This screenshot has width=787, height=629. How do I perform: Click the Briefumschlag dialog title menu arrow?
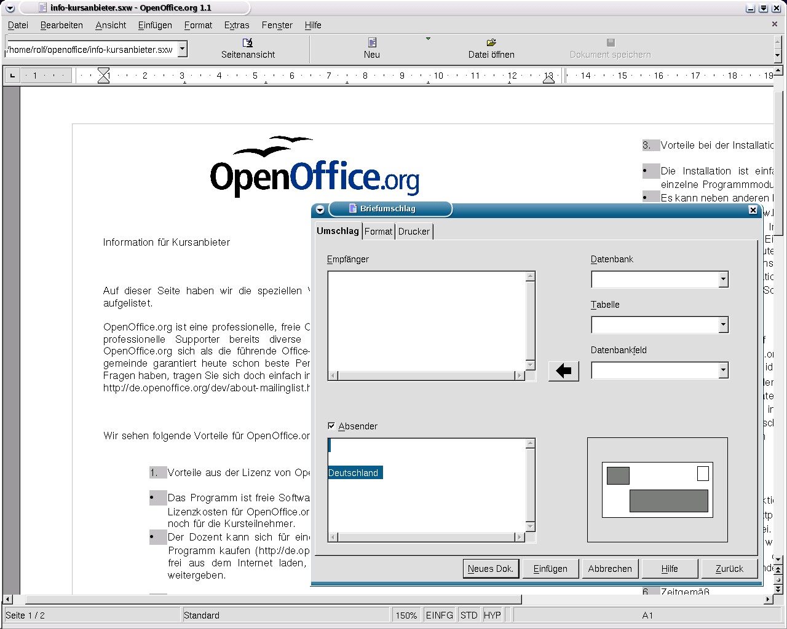click(x=320, y=209)
